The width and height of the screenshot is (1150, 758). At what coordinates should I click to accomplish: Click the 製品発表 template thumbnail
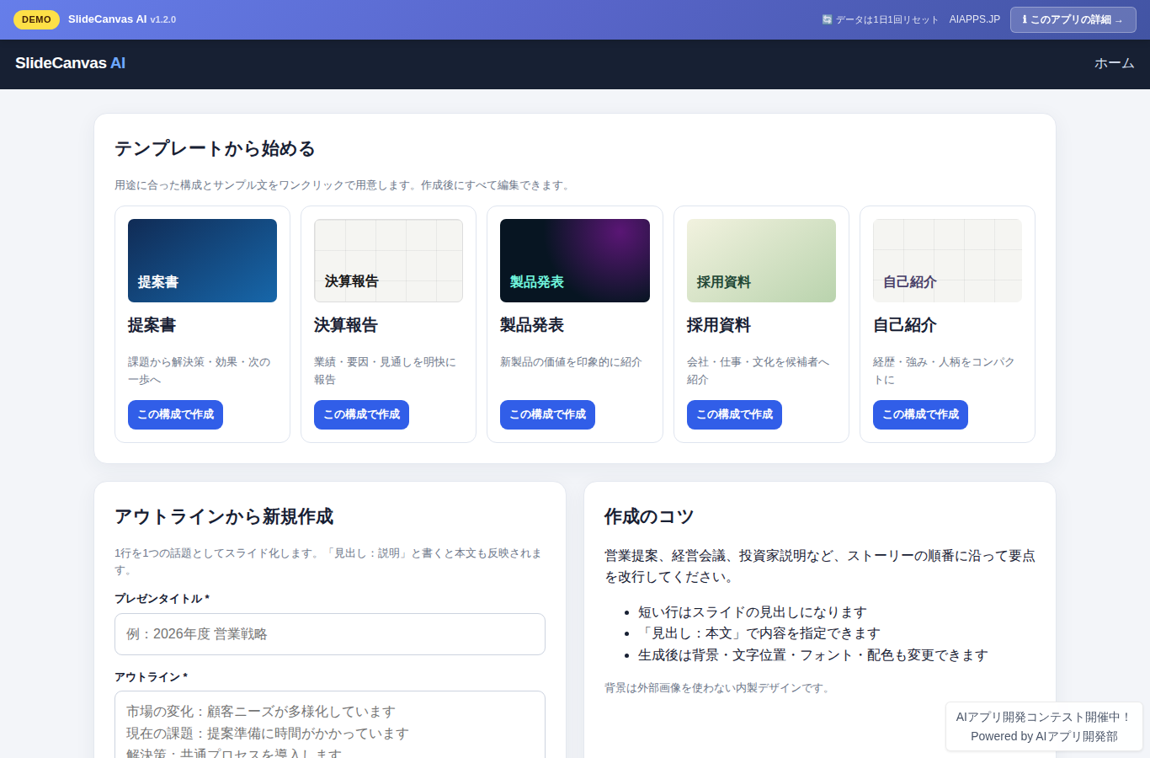point(575,260)
